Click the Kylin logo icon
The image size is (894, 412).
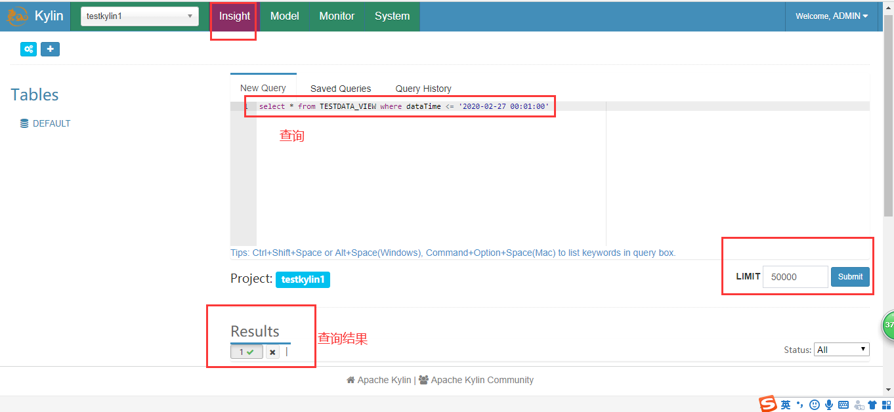coord(17,16)
